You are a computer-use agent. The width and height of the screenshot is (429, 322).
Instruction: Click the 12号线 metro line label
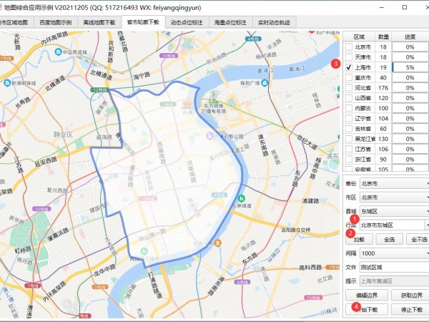(98, 90)
